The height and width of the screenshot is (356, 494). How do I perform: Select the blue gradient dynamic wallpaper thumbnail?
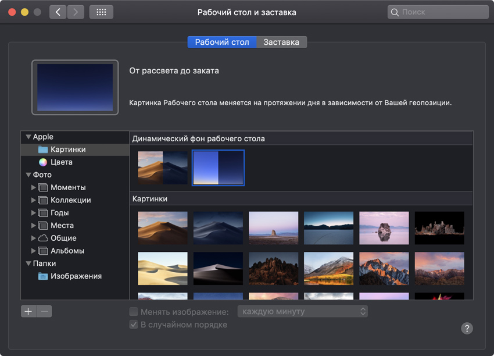coord(218,168)
